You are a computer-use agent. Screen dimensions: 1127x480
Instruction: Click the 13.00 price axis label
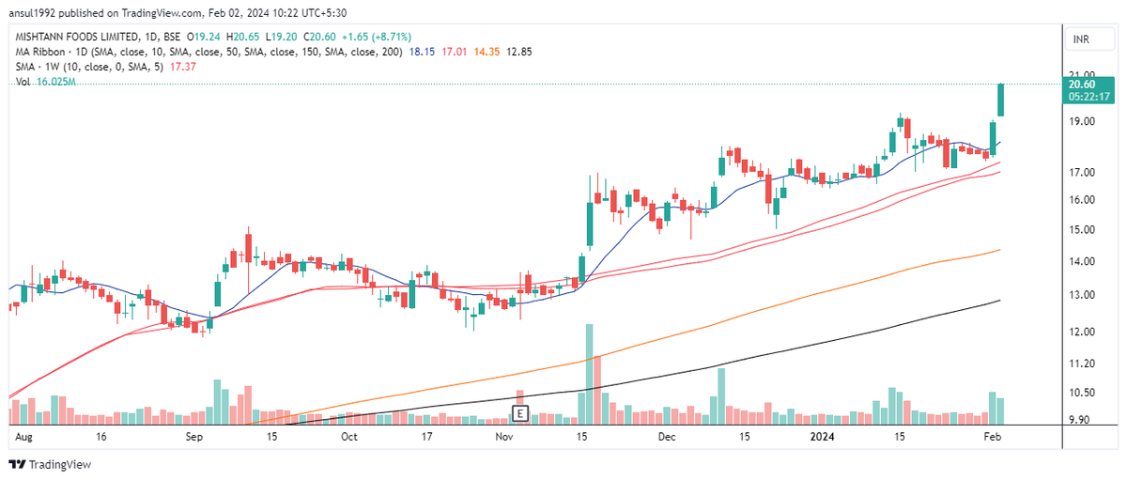[x=1083, y=295]
